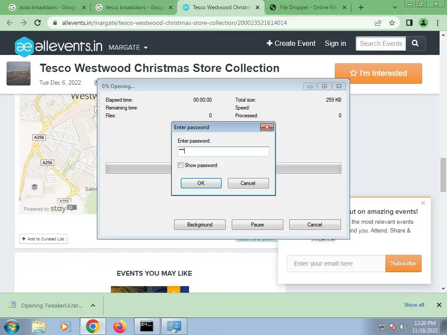The width and height of the screenshot is (447, 335).
Task: Close the downloads bar
Action: pos(439,305)
